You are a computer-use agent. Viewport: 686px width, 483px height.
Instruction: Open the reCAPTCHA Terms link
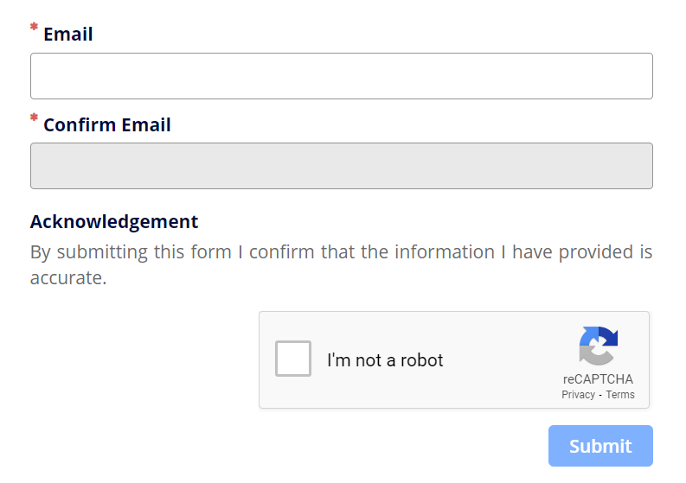click(x=620, y=395)
